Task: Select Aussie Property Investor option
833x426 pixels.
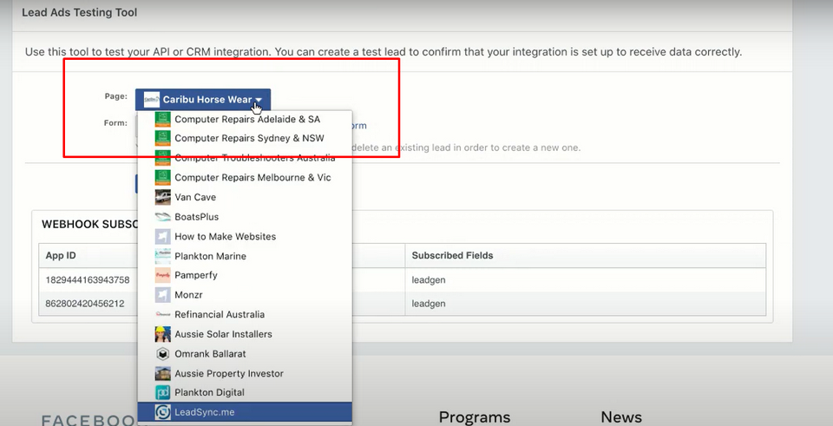Action: pos(228,373)
